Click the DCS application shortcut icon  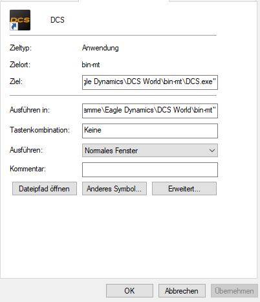pos(20,20)
